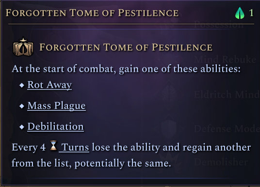Click the green leaf cost icon

[x=240, y=13]
